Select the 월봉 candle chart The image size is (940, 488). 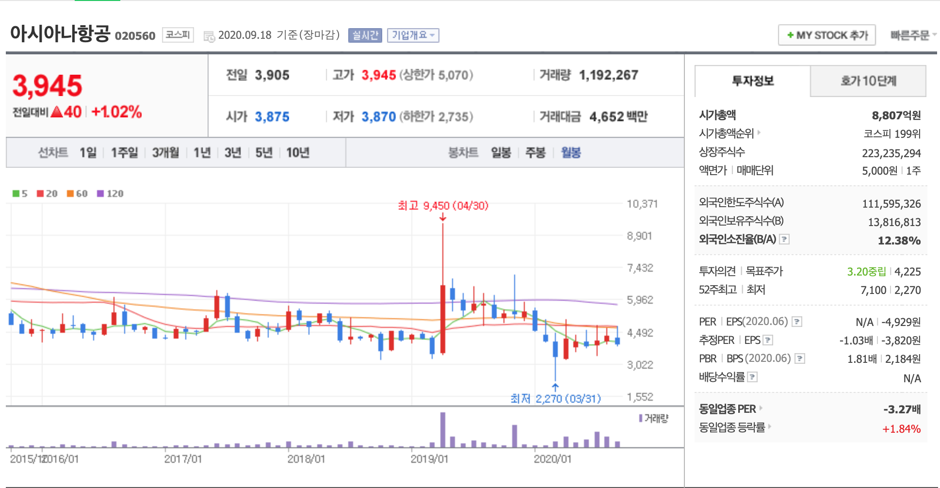[571, 153]
